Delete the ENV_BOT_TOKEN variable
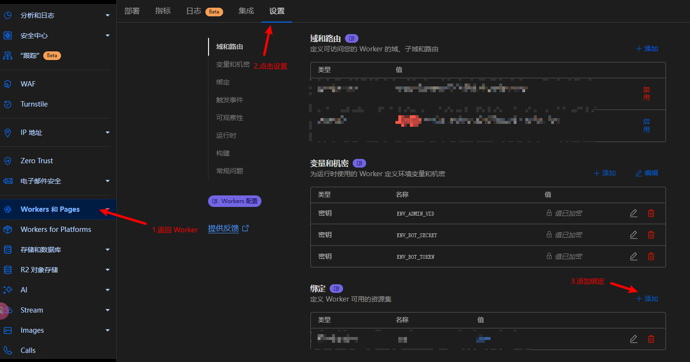The height and width of the screenshot is (362, 690). tap(651, 256)
